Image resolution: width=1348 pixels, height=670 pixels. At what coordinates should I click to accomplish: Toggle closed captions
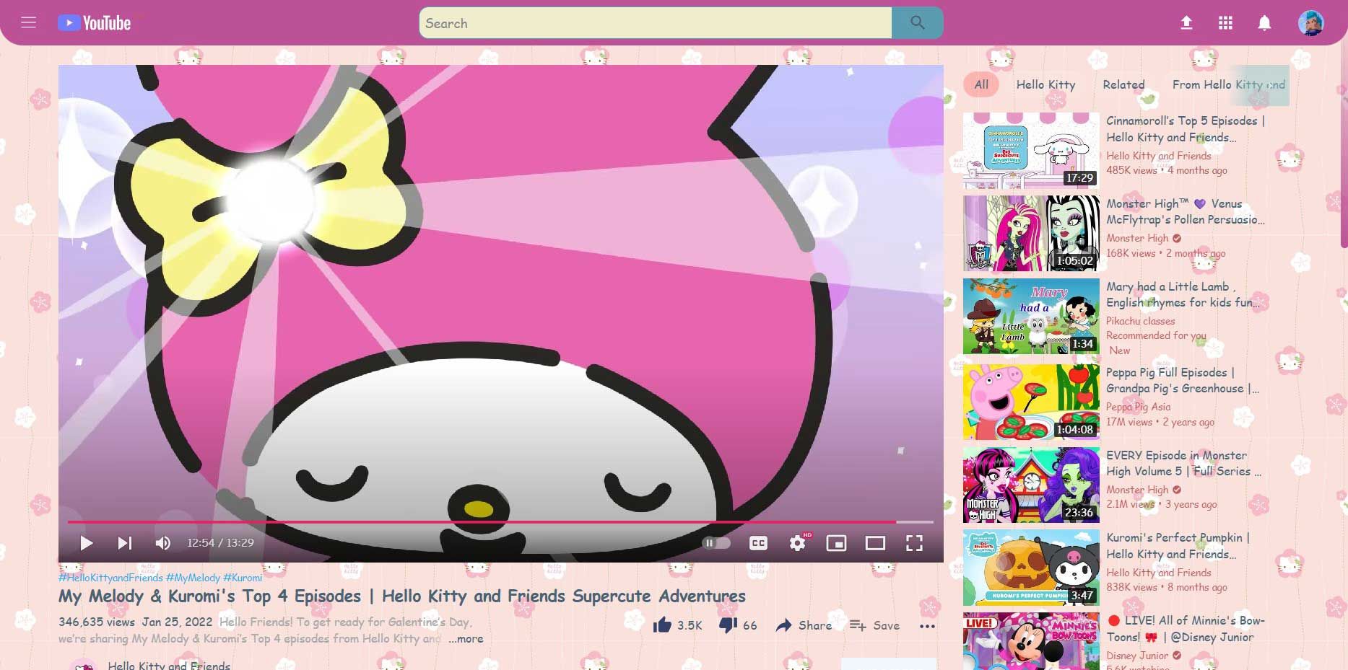point(758,543)
